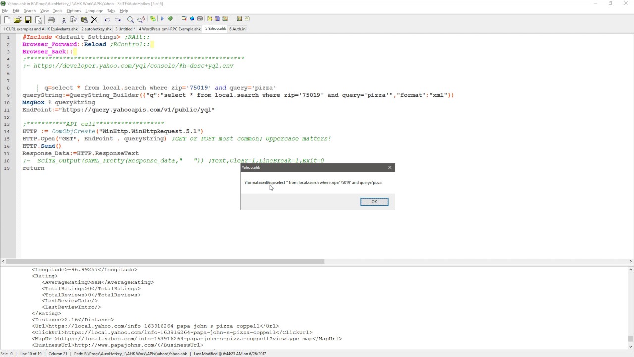
Task: Open the File menu
Action: pos(5,11)
